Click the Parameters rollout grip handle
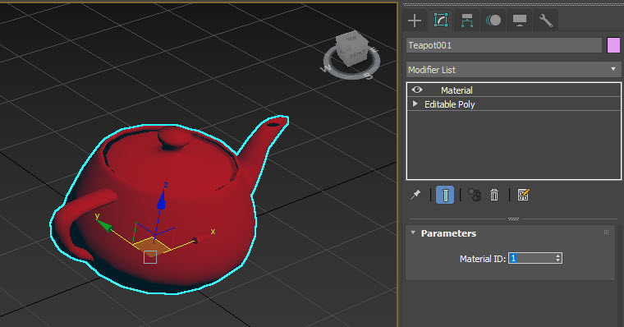 click(606, 233)
